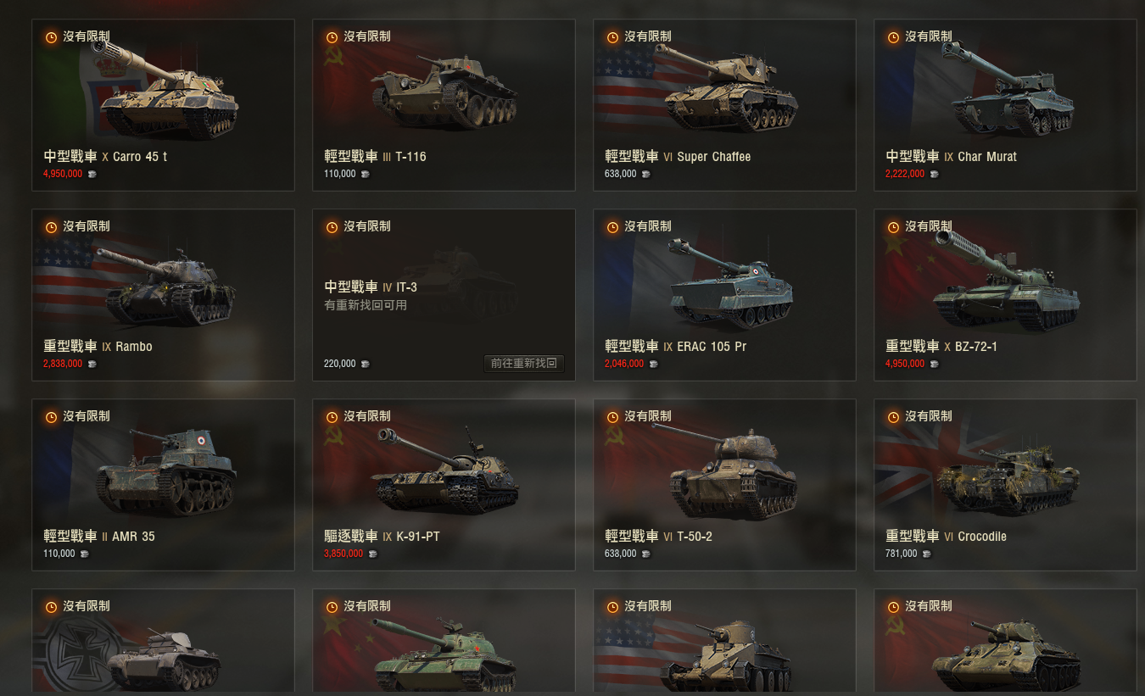Viewport: 1145px width, 696px height.
Task: Open the AMR 35 light tank picture
Action: (x=165, y=471)
